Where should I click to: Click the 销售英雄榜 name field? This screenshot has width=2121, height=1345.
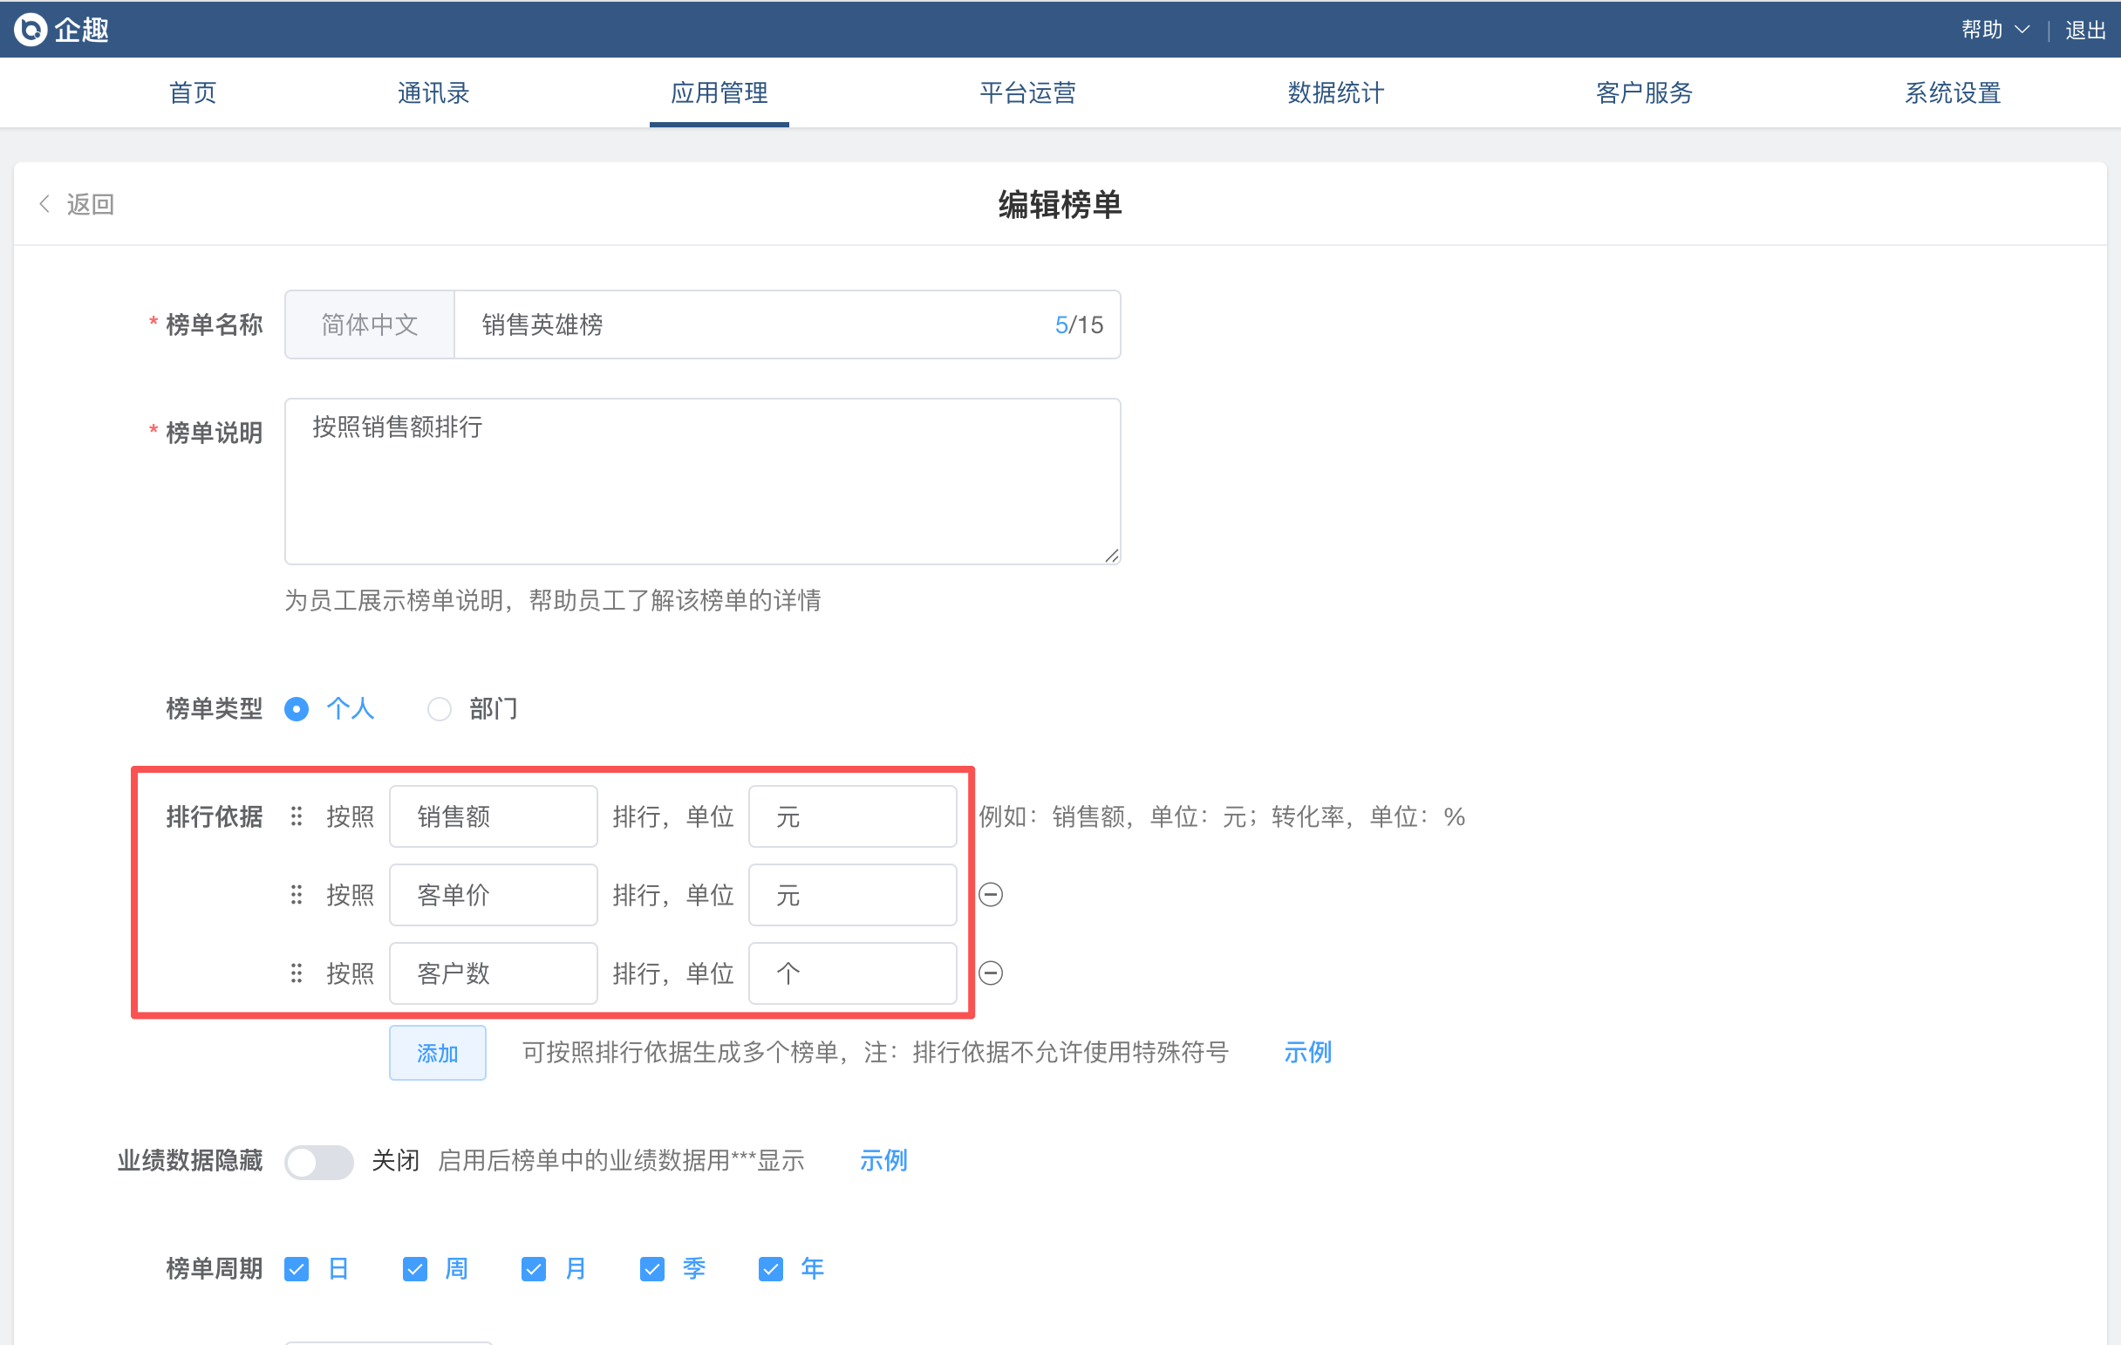coord(788,325)
